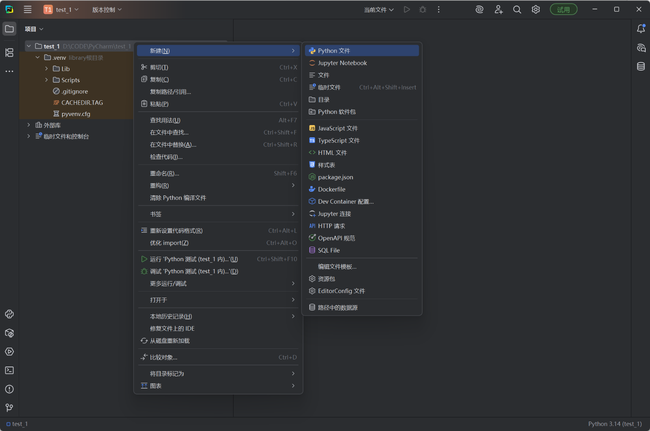This screenshot has width=650, height=431.
Task: Open the 版本控制 dropdown
Action: 107,9
